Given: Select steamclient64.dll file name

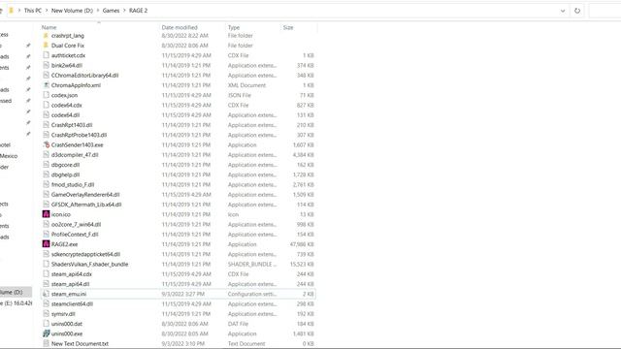Looking at the screenshot, I should coord(72,303).
